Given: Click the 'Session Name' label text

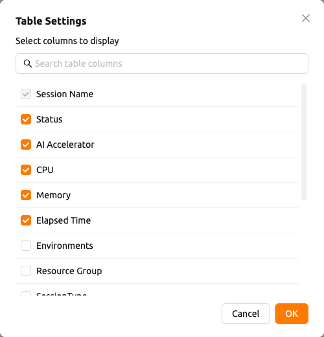Looking at the screenshot, I should 65,94.
